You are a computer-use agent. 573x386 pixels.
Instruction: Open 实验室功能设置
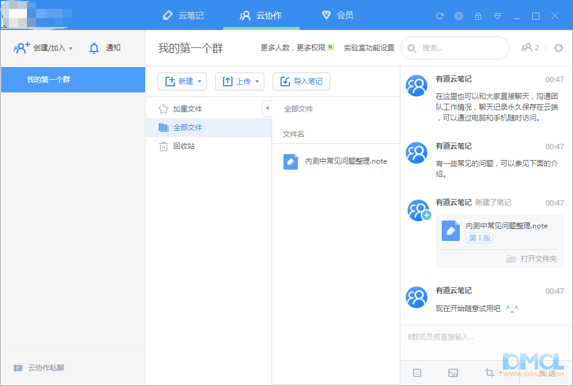point(369,48)
